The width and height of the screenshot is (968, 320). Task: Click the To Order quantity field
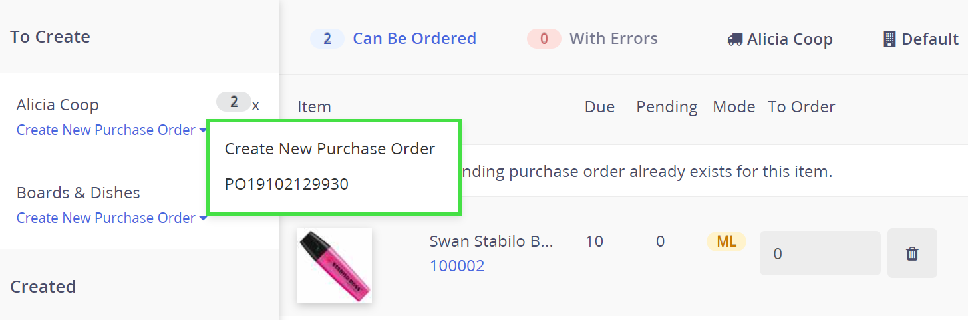click(x=820, y=253)
